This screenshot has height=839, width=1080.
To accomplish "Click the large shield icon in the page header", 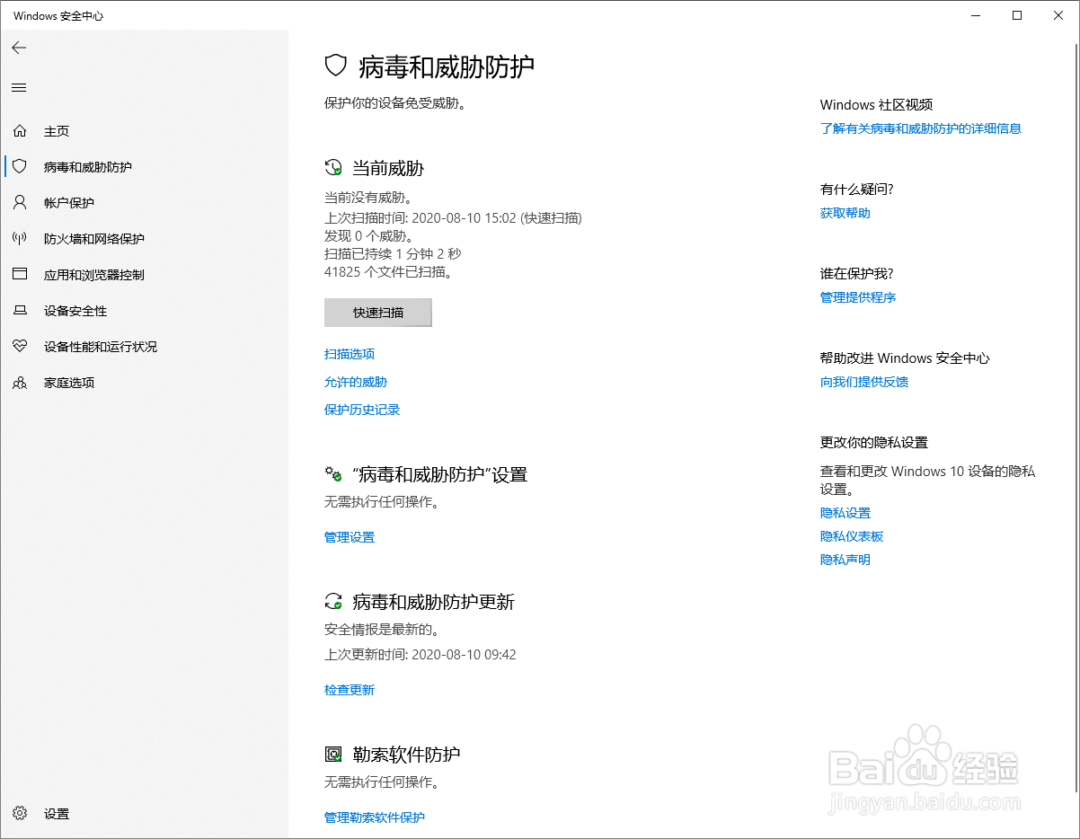I will click(336, 66).
